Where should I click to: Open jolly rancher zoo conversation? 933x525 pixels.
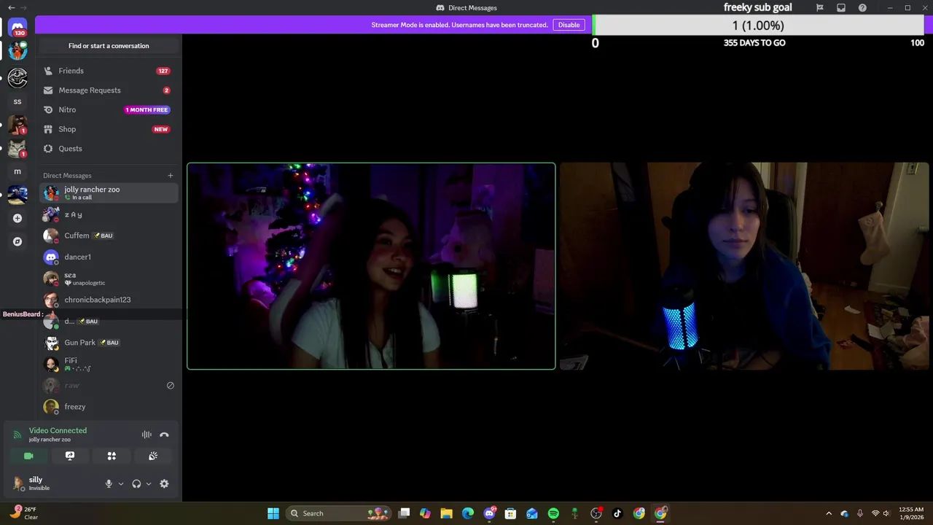pos(108,192)
